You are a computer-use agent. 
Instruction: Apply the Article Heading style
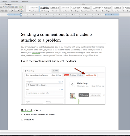[x=44, y=9]
